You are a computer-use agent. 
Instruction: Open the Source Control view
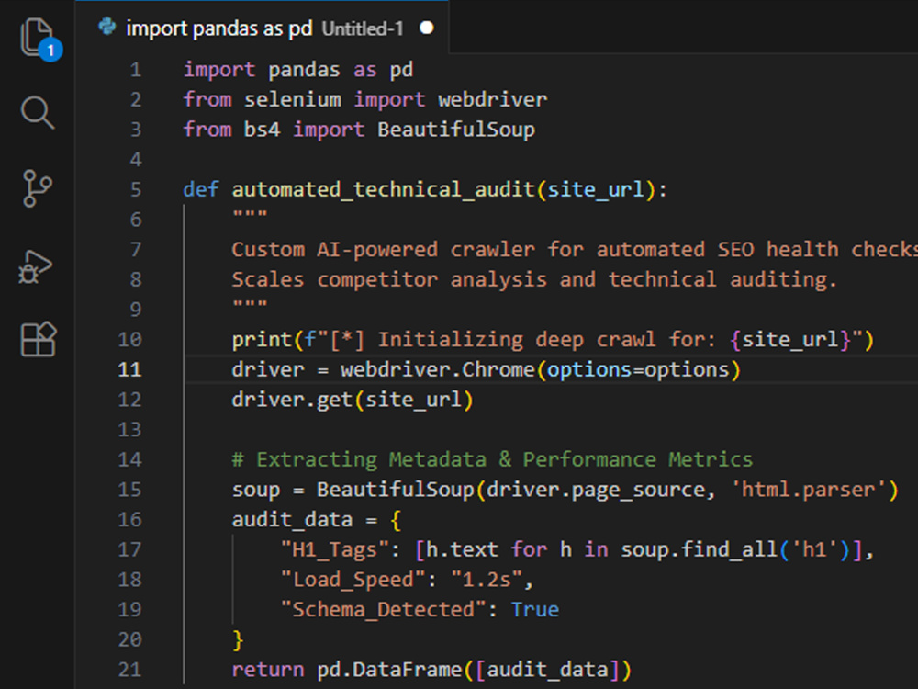[38, 188]
